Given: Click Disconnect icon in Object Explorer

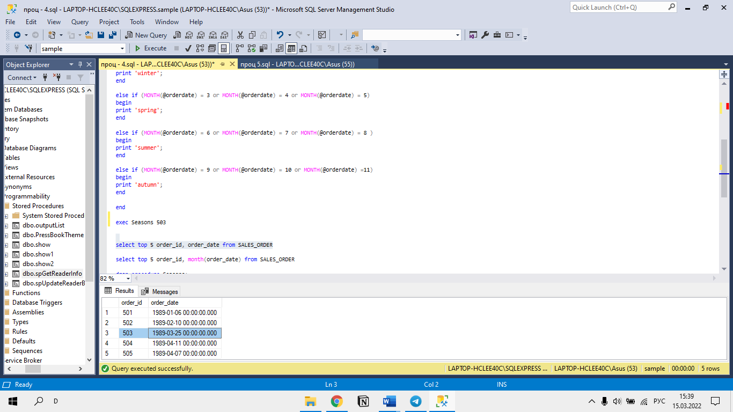Looking at the screenshot, I should (56, 77).
